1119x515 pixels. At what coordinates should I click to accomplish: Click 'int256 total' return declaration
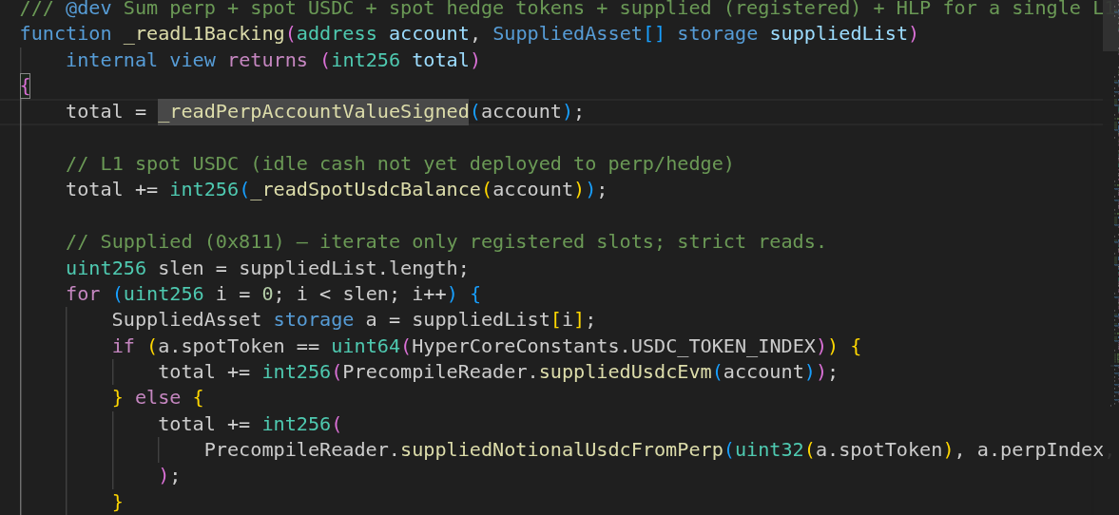pos(400,60)
